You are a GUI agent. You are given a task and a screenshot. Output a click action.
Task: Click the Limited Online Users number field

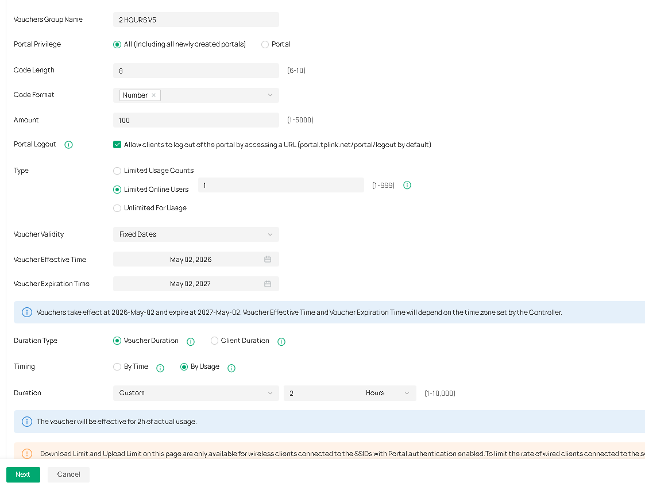click(x=281, y=185)
